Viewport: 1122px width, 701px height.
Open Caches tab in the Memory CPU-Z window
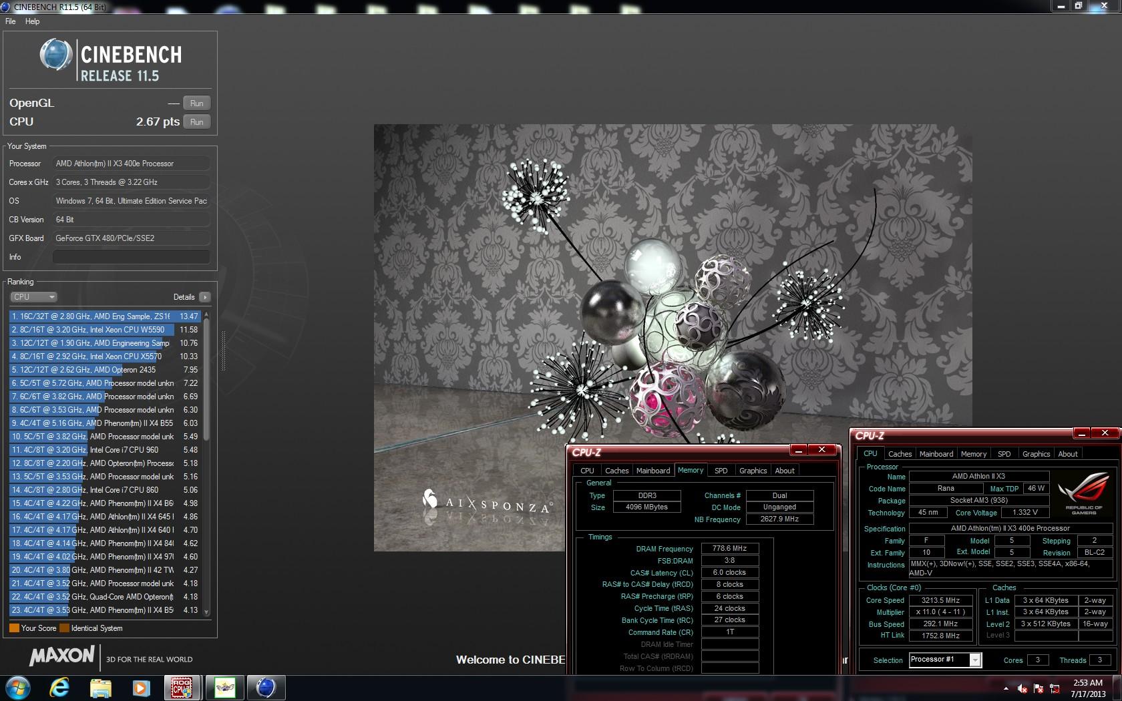tap(616, 471)
